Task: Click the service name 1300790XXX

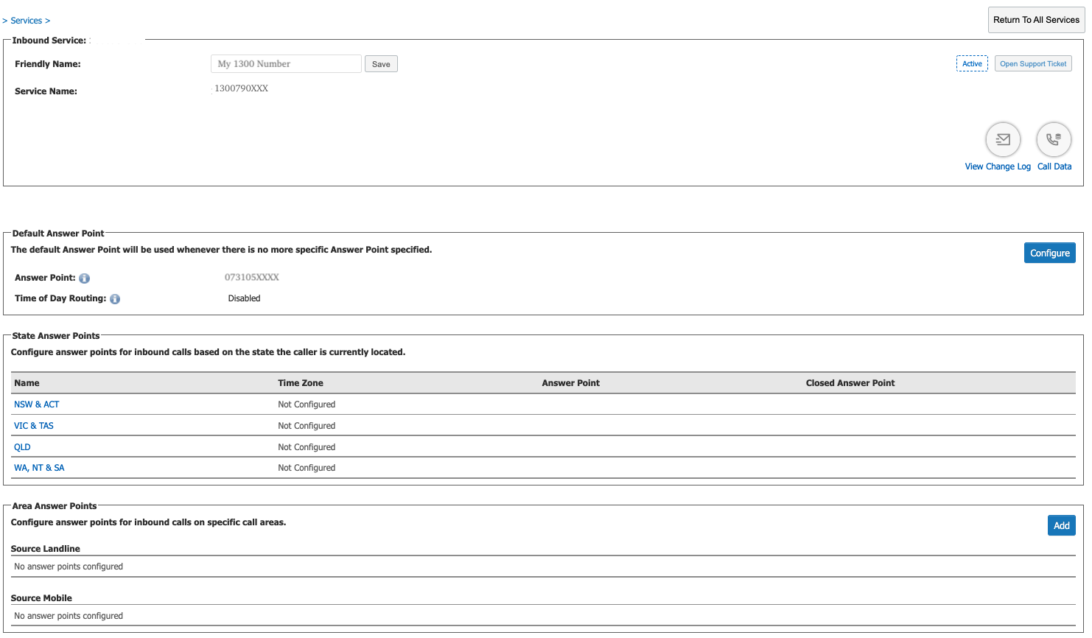Action: [x=241, y=88]
